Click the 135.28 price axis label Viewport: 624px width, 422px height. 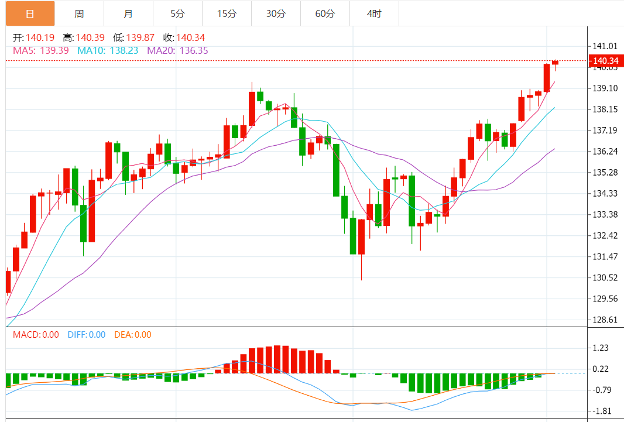click(x=605, y=173)
